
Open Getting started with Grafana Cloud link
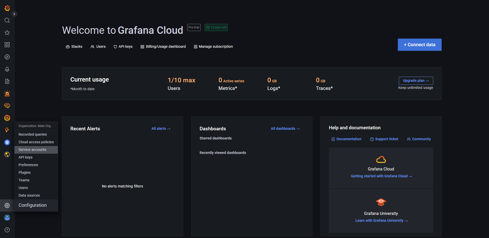tap(382, 176)
